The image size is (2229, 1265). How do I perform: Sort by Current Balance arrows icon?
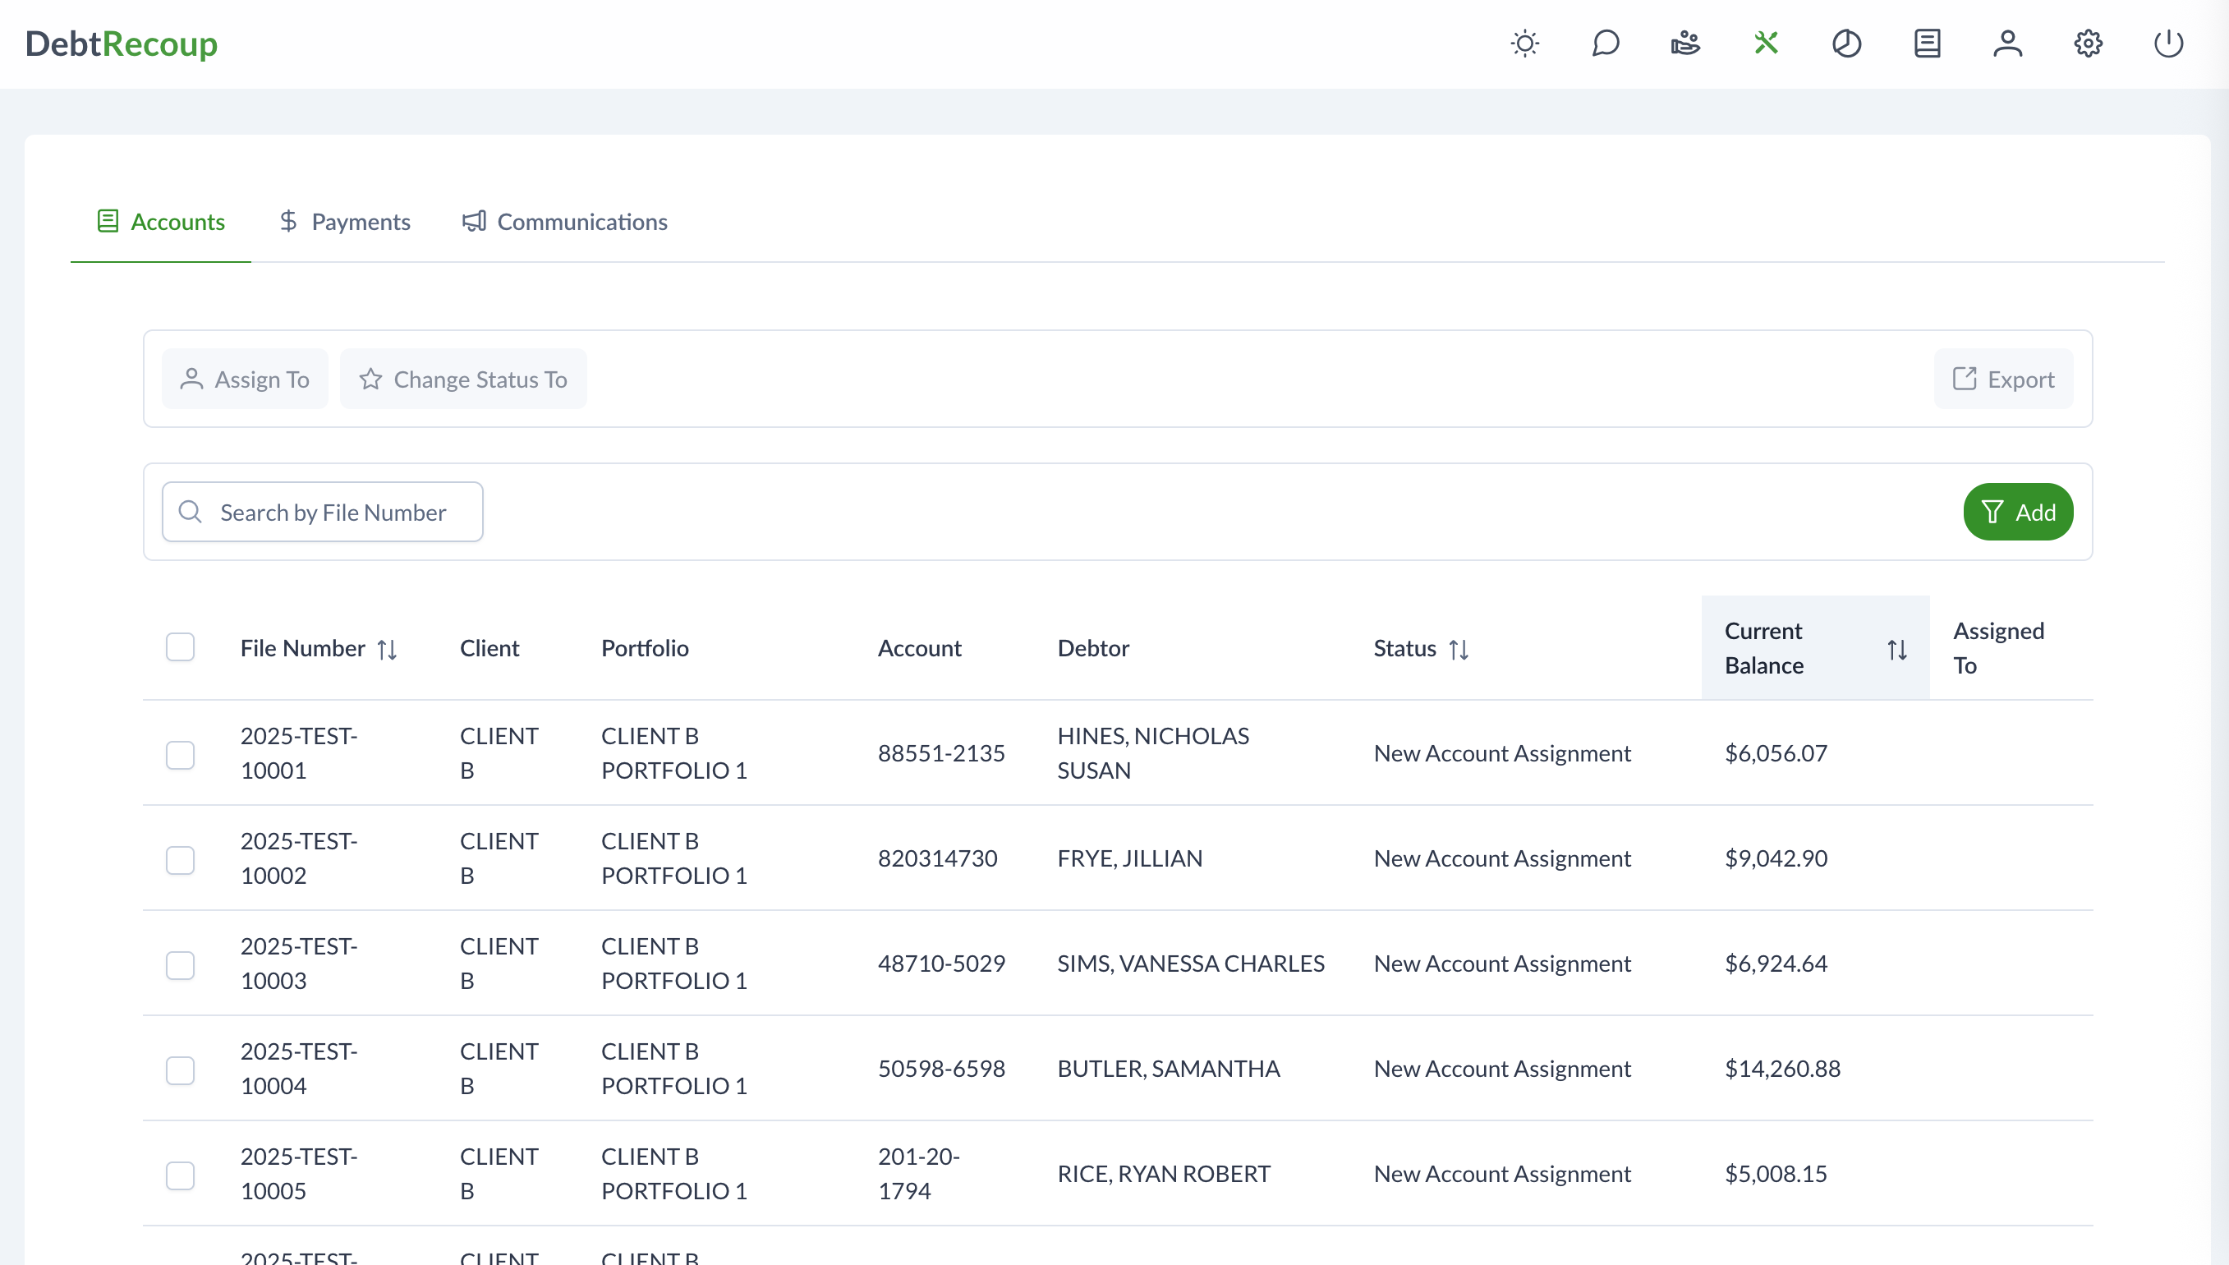[1897, 650]
